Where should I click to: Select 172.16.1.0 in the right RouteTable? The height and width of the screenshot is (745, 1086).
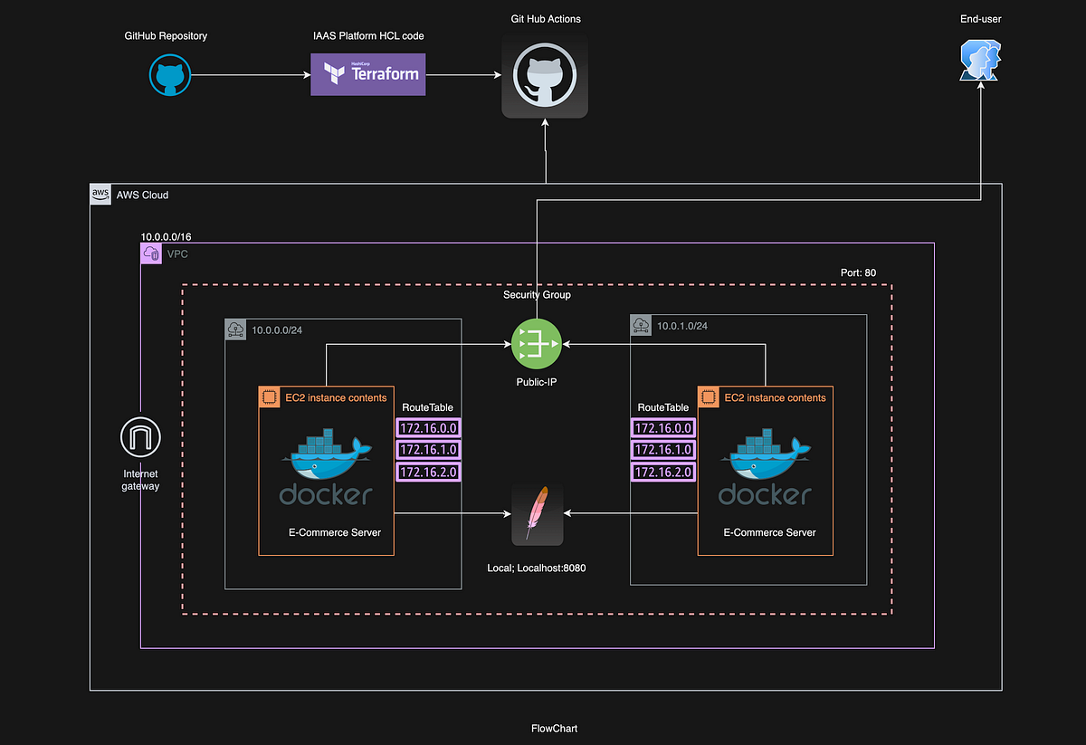(663, 449)
